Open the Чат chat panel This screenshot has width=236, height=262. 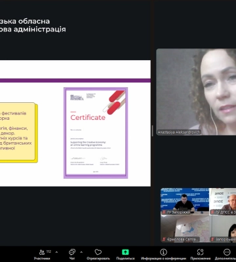pos(72,254)
